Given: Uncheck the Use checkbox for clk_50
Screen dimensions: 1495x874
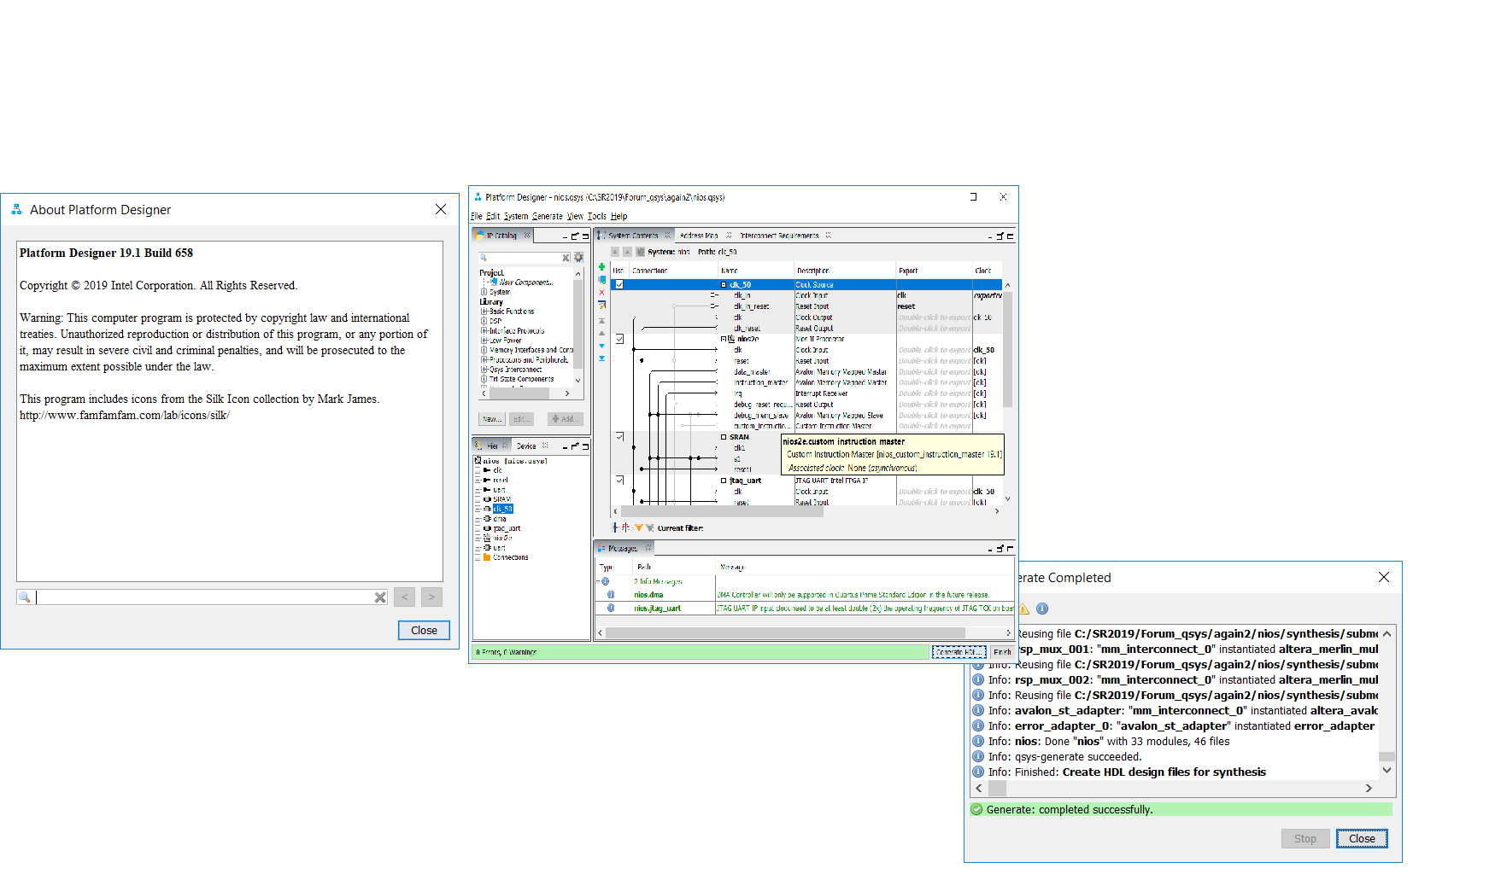Looking at the screenshot, I should [619, 284].
